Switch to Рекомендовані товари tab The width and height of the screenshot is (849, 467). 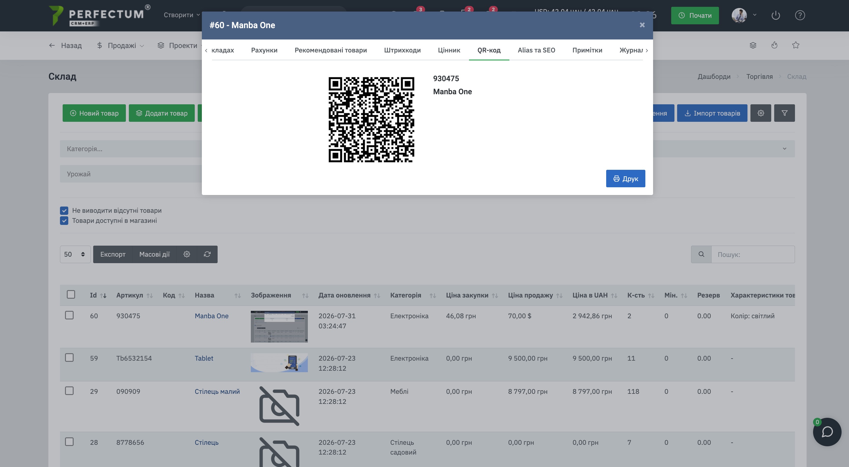[x=331, y=50]
